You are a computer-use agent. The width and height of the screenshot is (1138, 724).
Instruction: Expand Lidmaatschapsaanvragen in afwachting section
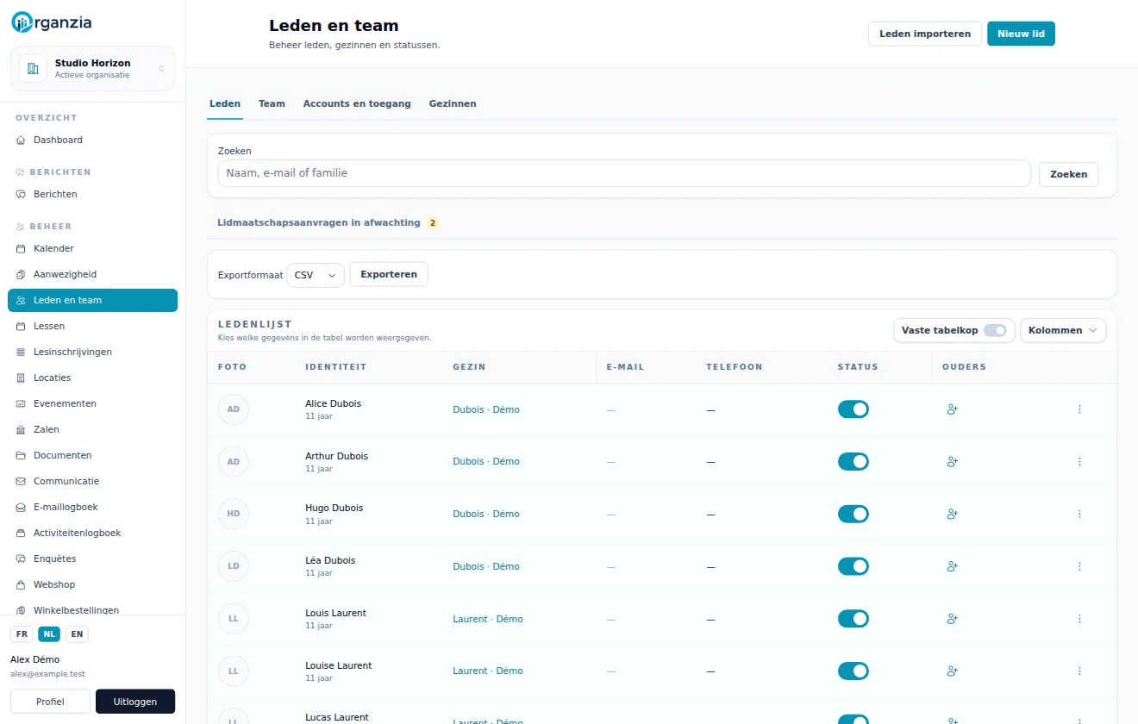[328, 222]
